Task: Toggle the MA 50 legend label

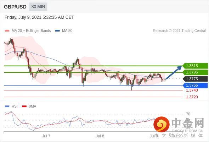Action: (x=67, y=31)
